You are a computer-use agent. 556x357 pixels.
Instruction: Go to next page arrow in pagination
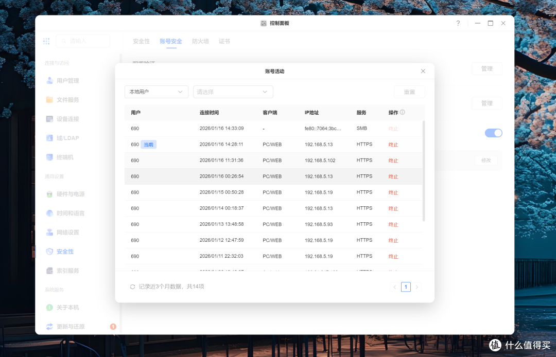click(x=417, y=287)
